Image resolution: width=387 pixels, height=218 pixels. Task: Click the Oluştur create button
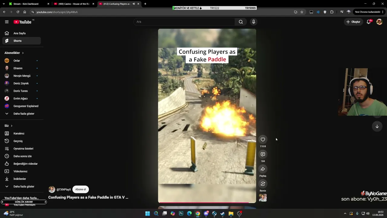353,22
